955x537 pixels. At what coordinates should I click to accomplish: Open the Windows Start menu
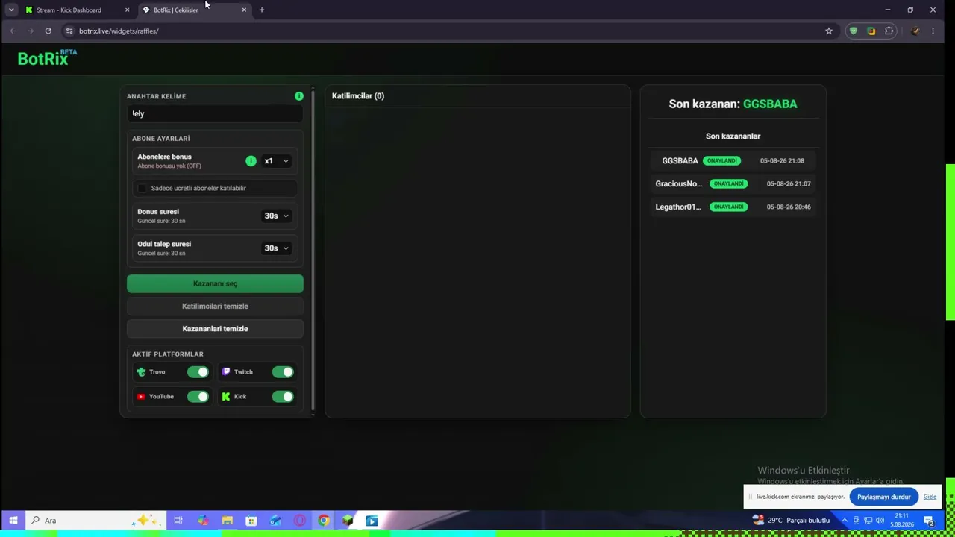point(13,521)
